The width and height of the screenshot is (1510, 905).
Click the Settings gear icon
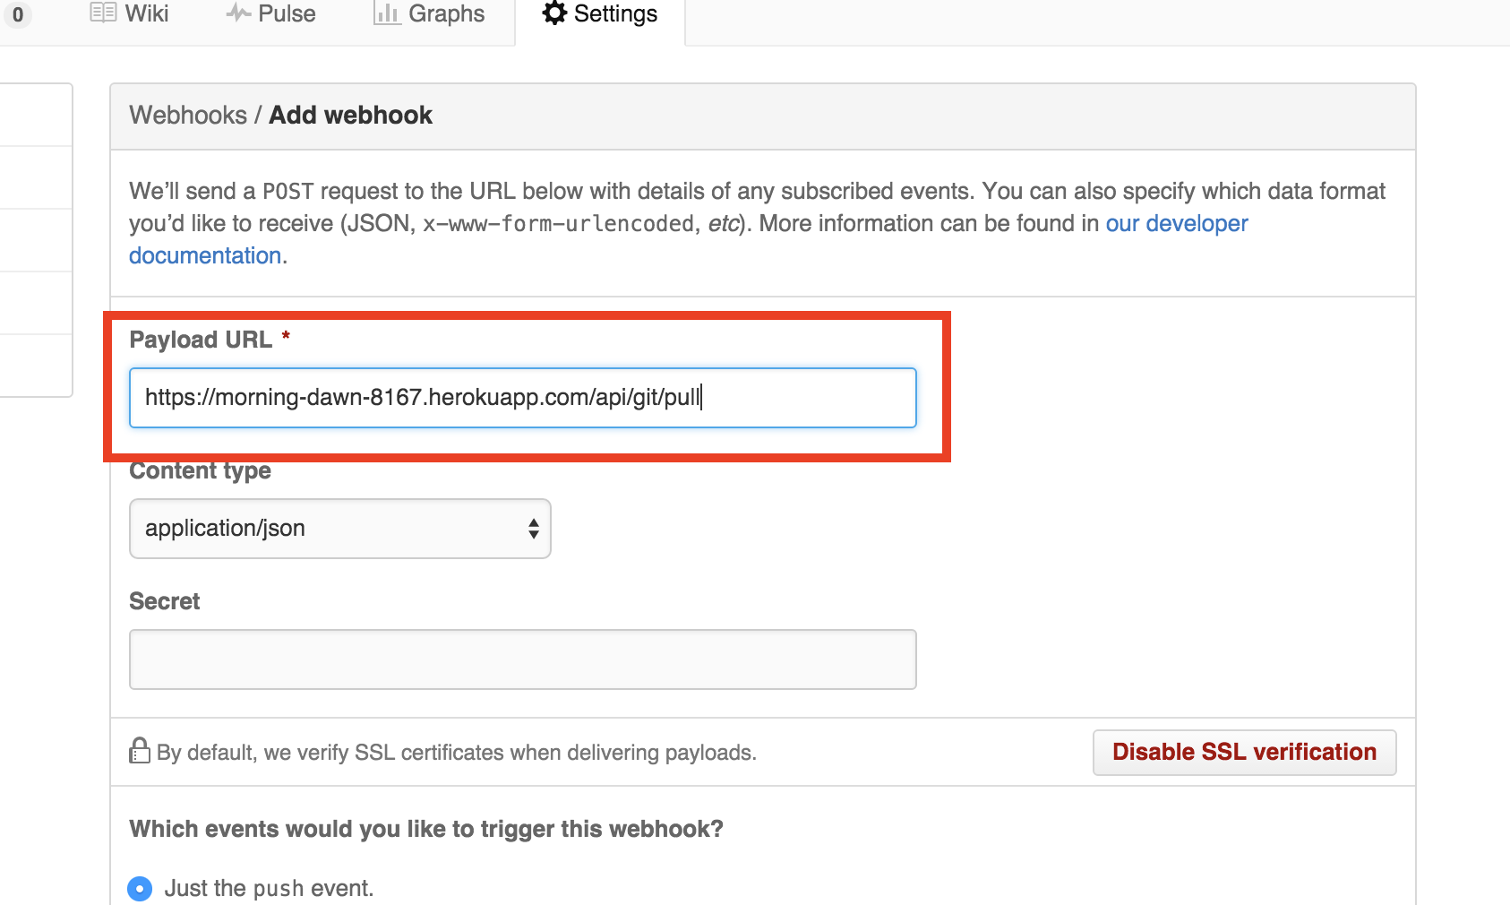[x=555, y=13]
